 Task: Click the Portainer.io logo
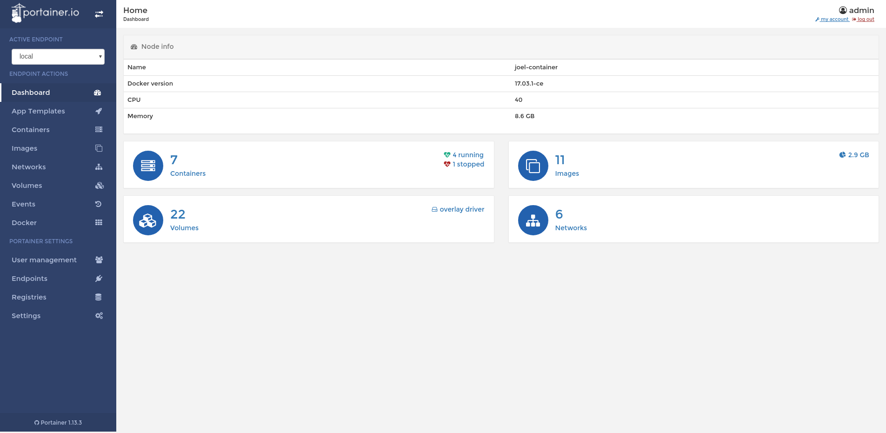(45, 13)
